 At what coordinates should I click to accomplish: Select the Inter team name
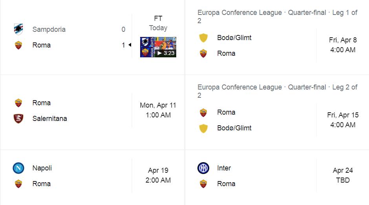point(224,168)
